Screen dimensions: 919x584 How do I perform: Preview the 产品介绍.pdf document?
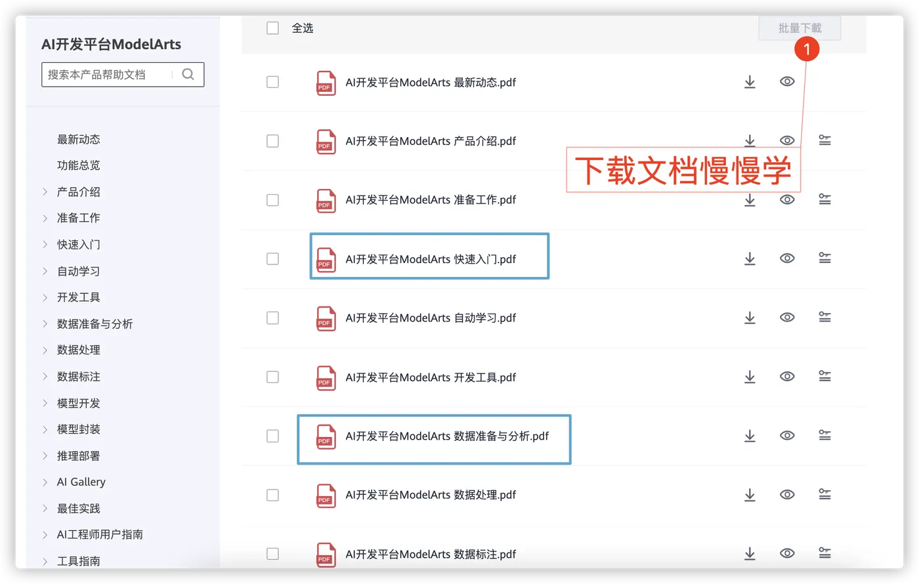[x=787, y=140]
